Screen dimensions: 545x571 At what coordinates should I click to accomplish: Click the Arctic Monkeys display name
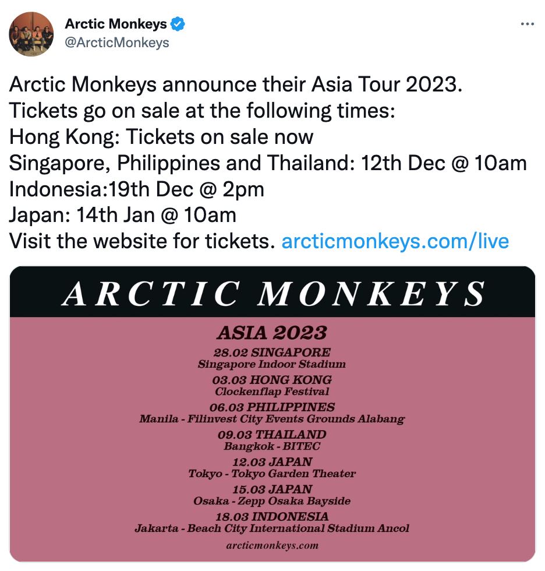pos(115,24)
